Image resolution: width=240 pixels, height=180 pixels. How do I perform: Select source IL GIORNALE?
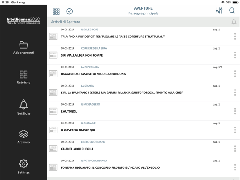(x=88, y=123)
